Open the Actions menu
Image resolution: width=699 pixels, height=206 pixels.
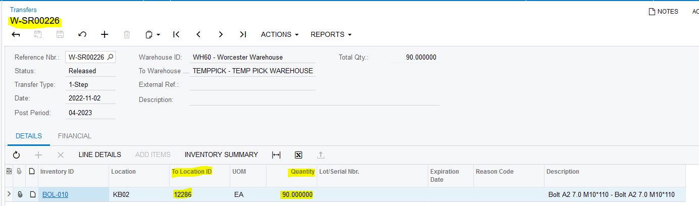(x=279, y=34)
